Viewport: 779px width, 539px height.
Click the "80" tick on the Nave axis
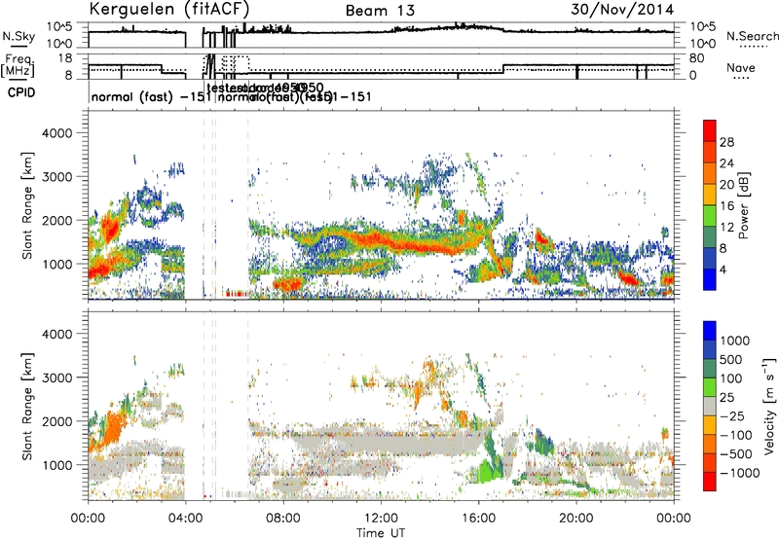[696, 58]
